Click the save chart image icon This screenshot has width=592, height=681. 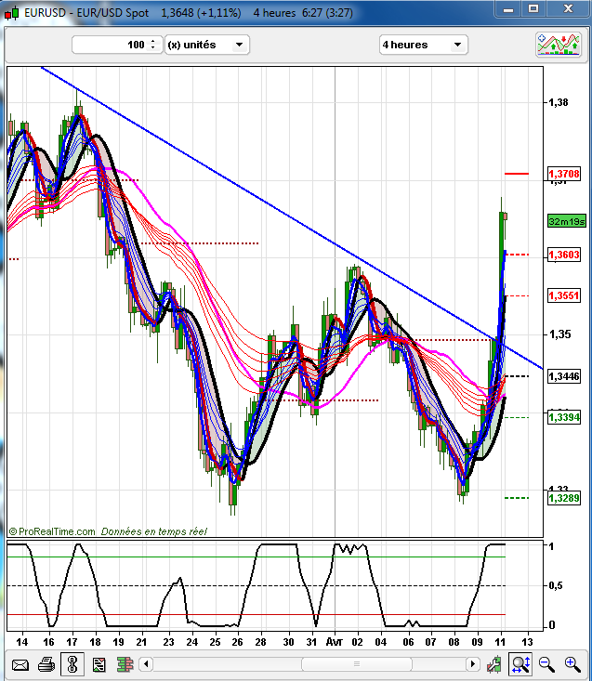(99, 664)
